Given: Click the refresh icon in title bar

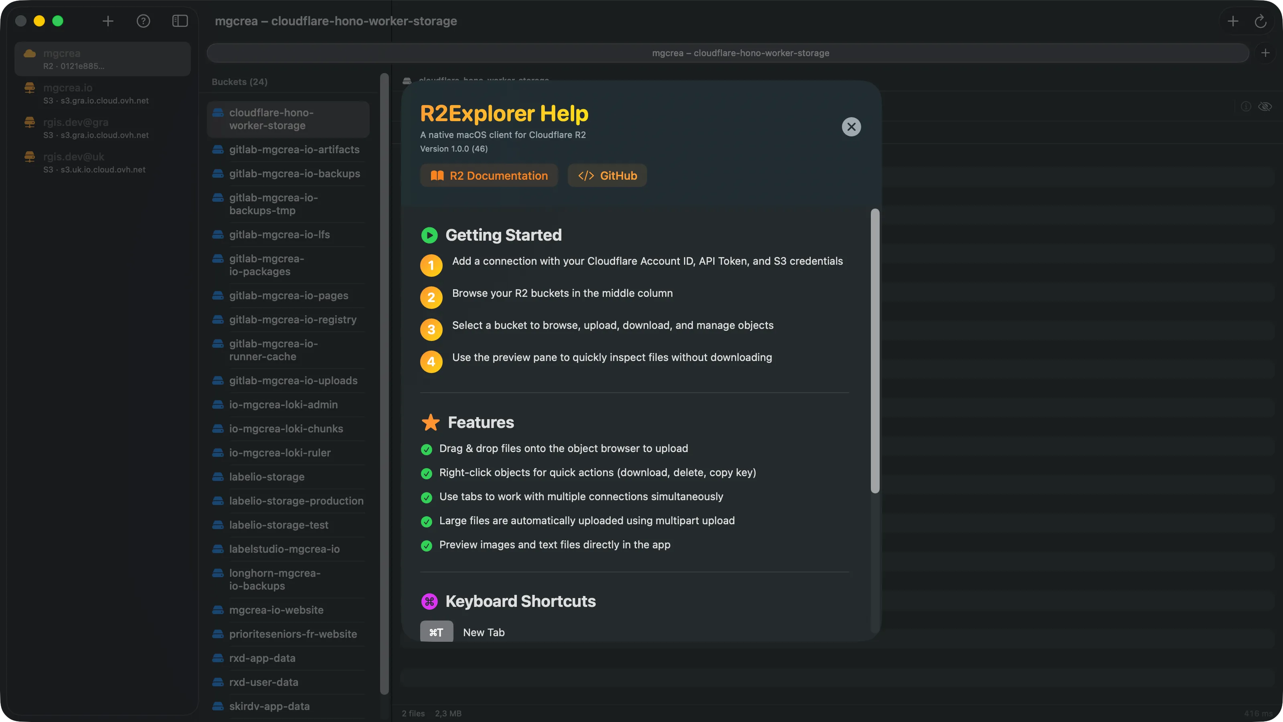Looking at the screenshot, I should pos(1260,21).
